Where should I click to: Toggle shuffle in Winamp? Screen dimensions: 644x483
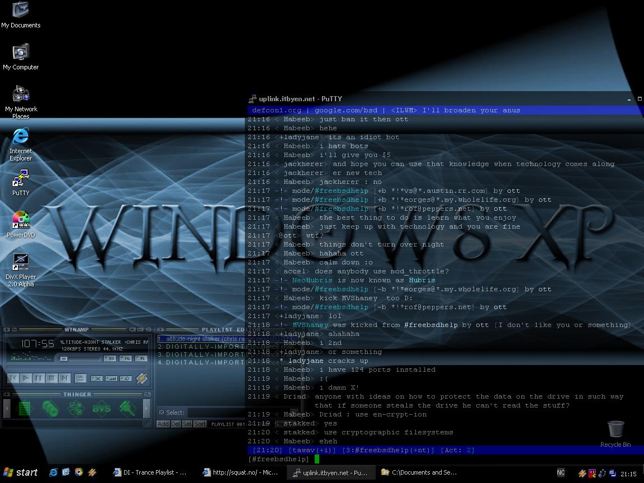97,378
